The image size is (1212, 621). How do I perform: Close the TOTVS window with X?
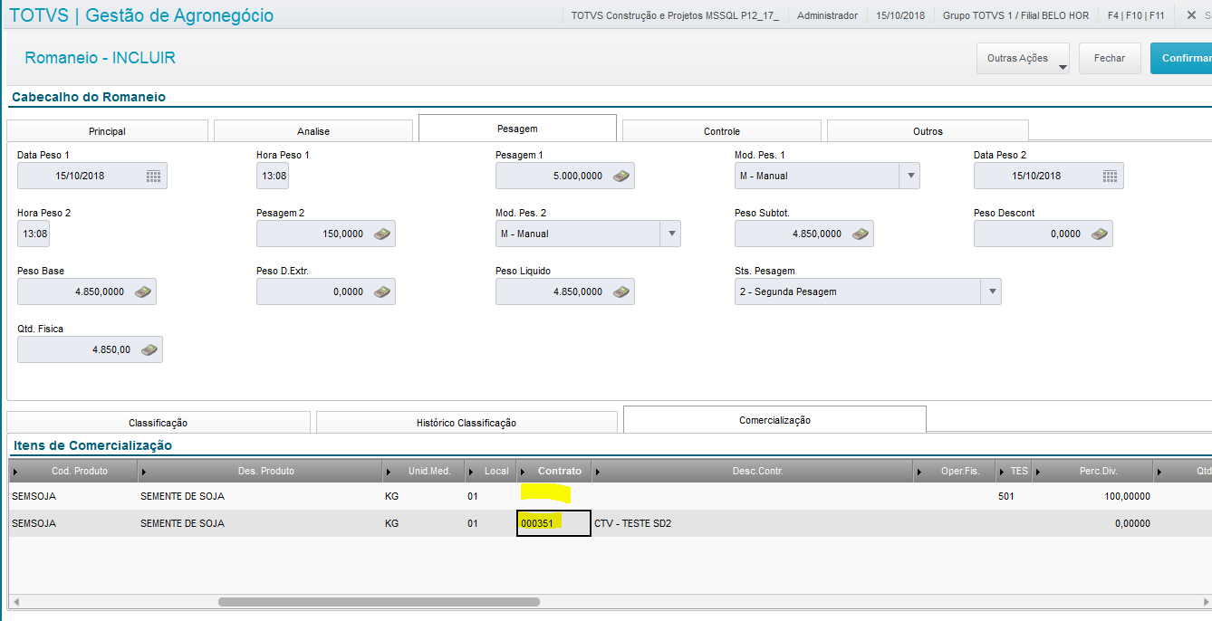coord(1191,15)
